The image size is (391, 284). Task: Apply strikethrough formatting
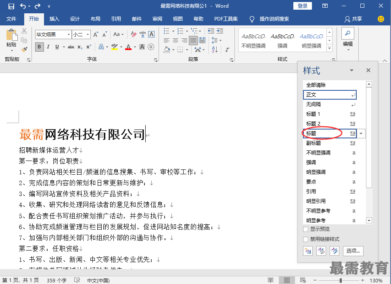pos(71,47)
